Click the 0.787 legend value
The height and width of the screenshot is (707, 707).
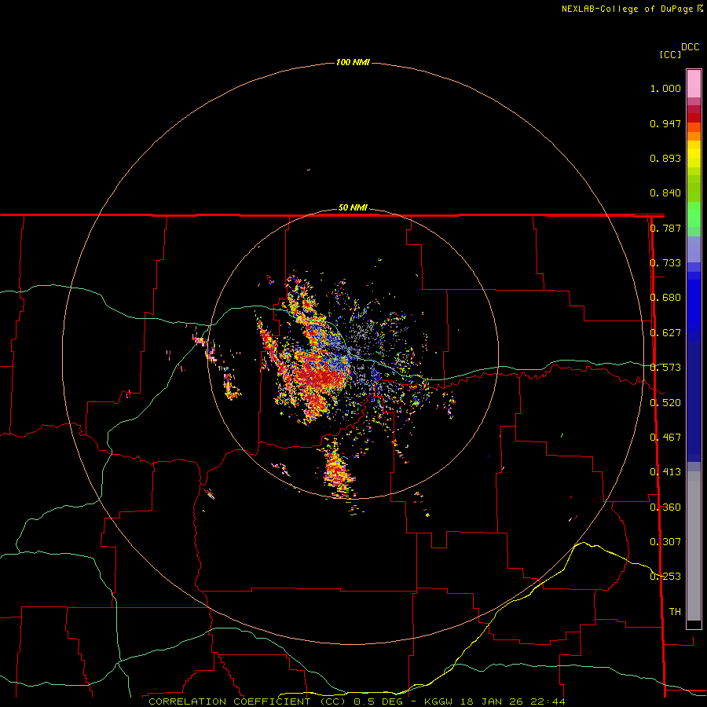[x=665, y=228]
